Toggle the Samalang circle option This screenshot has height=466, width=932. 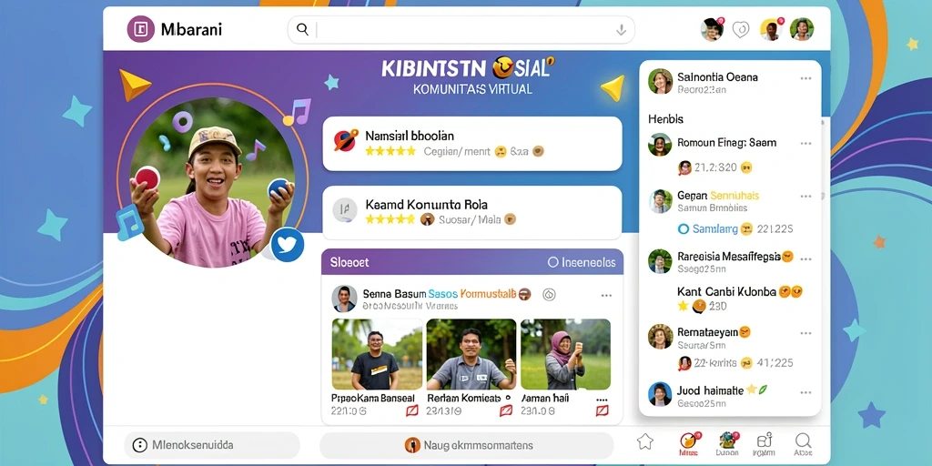coord(683,228)
